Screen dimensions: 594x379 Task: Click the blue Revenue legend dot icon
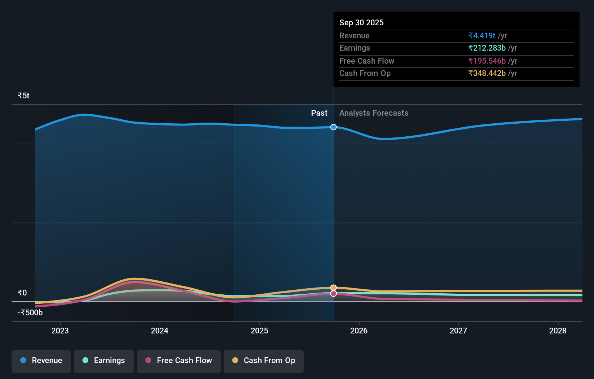point(24,361)
